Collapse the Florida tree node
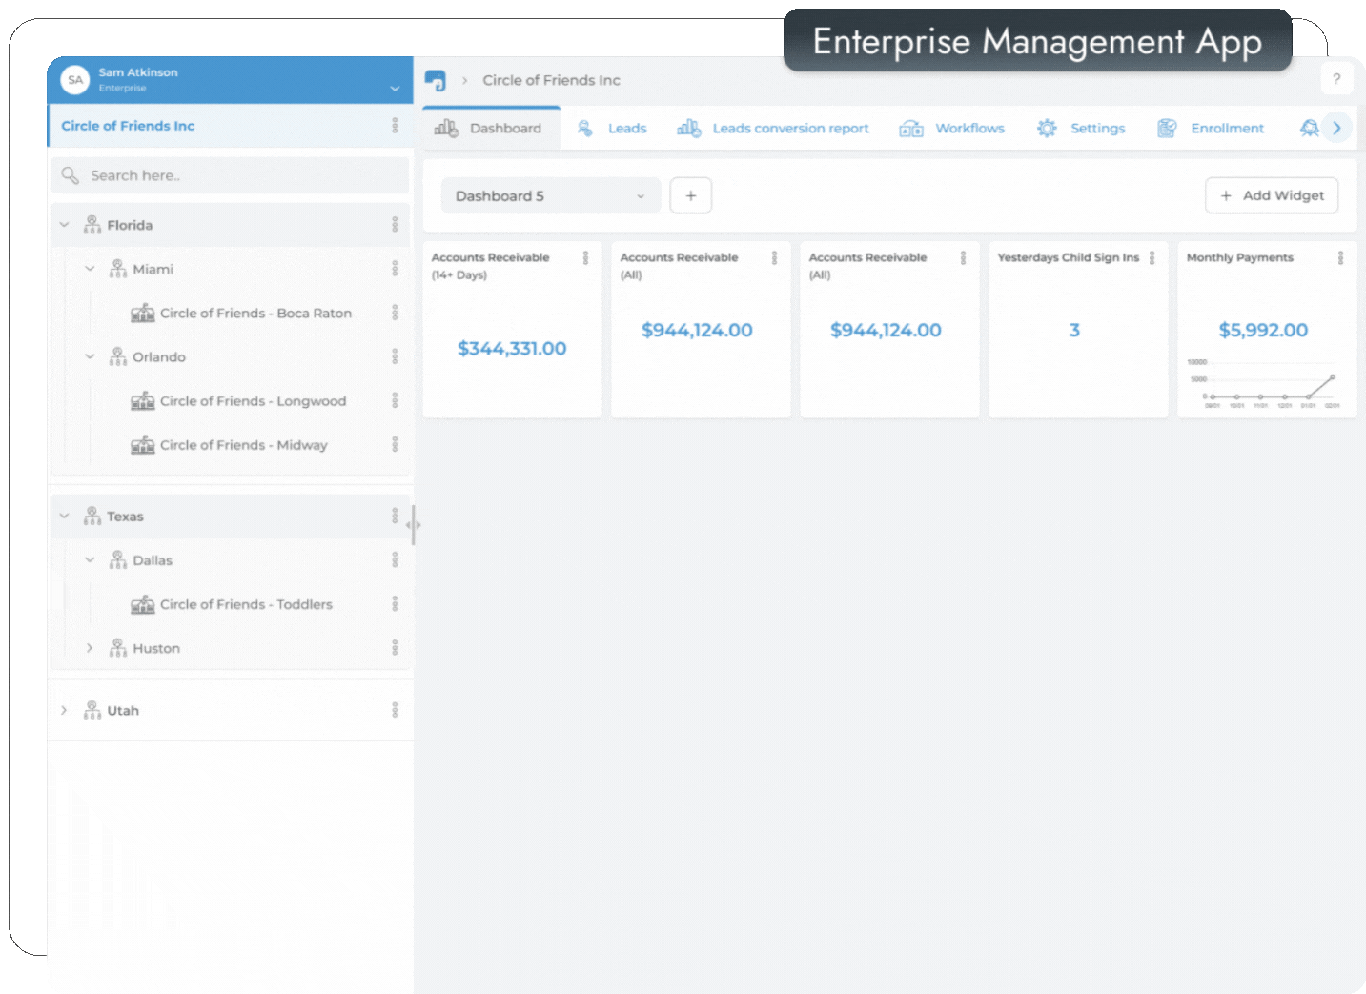 click(64, 225)
